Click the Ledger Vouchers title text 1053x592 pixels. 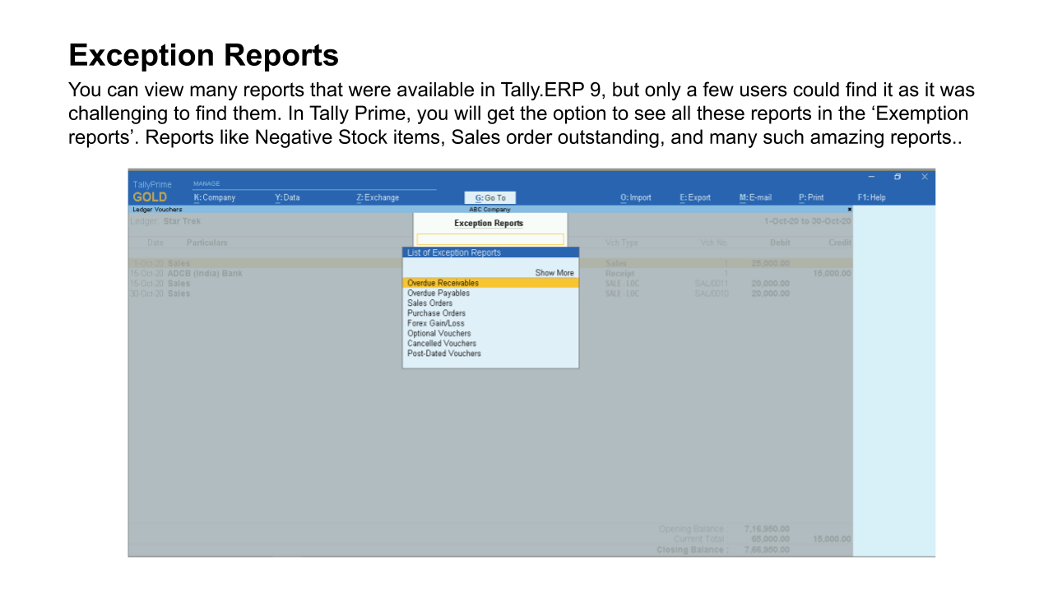pos(157,210)
